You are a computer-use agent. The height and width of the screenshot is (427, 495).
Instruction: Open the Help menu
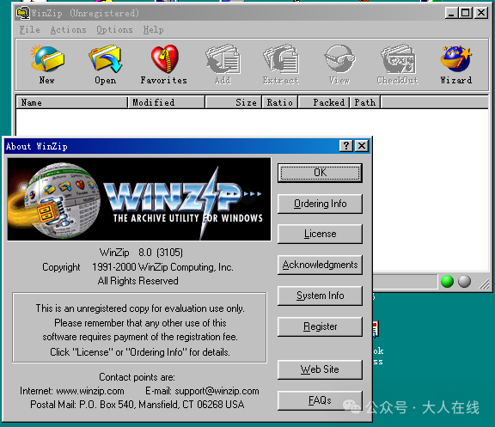153,30
